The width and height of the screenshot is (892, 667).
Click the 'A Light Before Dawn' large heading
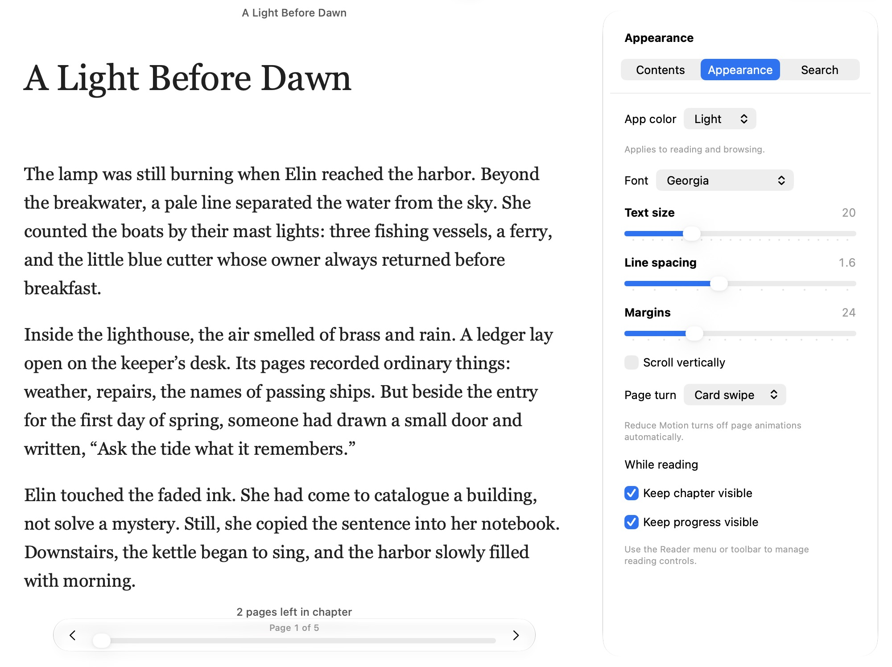[188, 78]
